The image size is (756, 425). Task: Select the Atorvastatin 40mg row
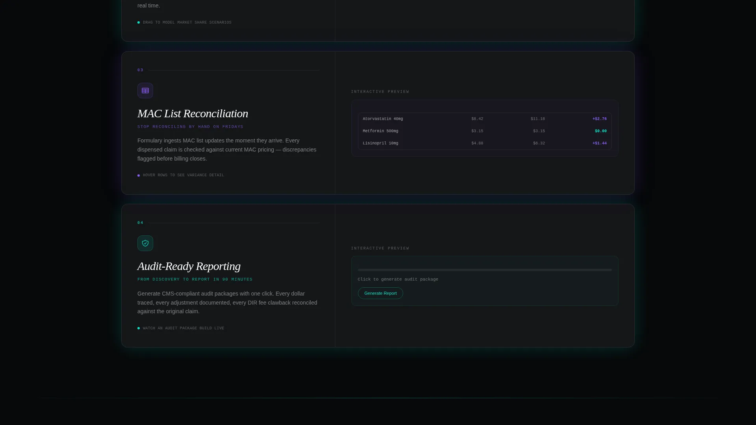[485, 119]
